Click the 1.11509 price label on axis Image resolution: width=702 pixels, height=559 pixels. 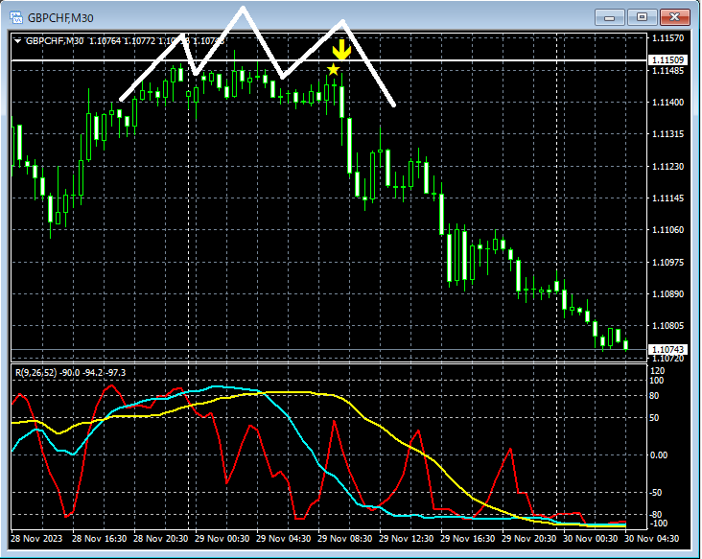pyautogui.click(x=667, y=61)
